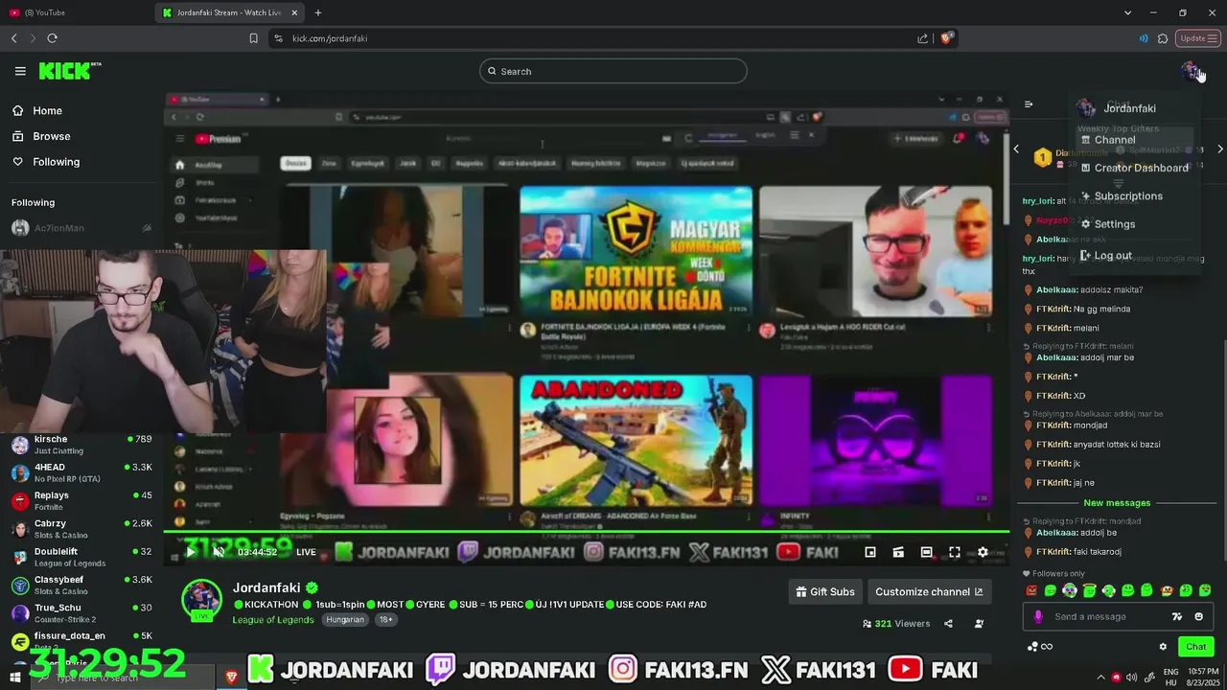Open Ac7ionMan in the Following list
The width and height of the screenshot is (1227, 690).
81,228
